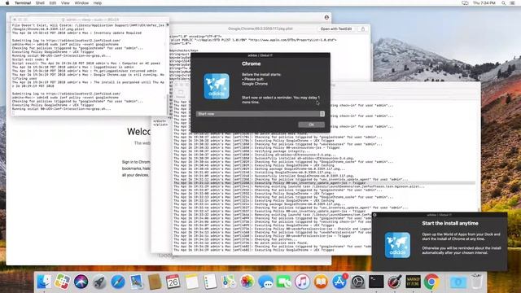Open the Start now reminder dropdown
Screen dimensions: 521x293
(260, 114)
